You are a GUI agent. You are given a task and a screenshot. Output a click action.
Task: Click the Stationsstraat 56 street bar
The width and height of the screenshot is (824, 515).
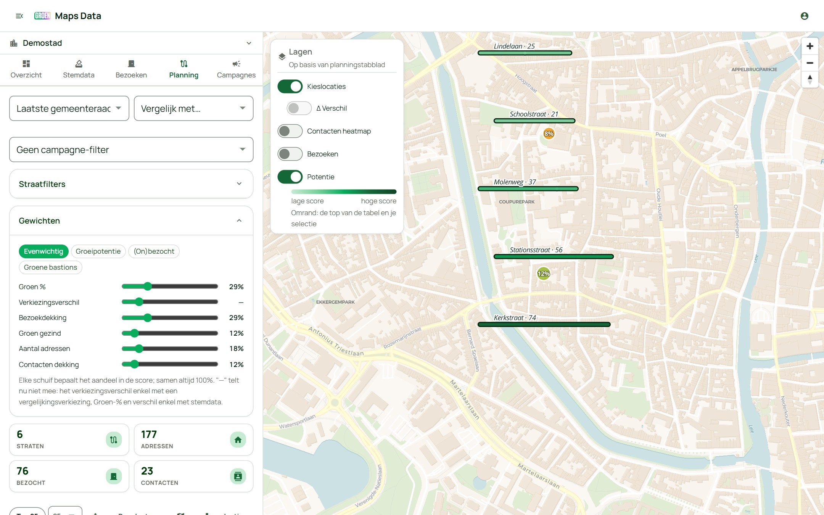(x=554, y=257)
